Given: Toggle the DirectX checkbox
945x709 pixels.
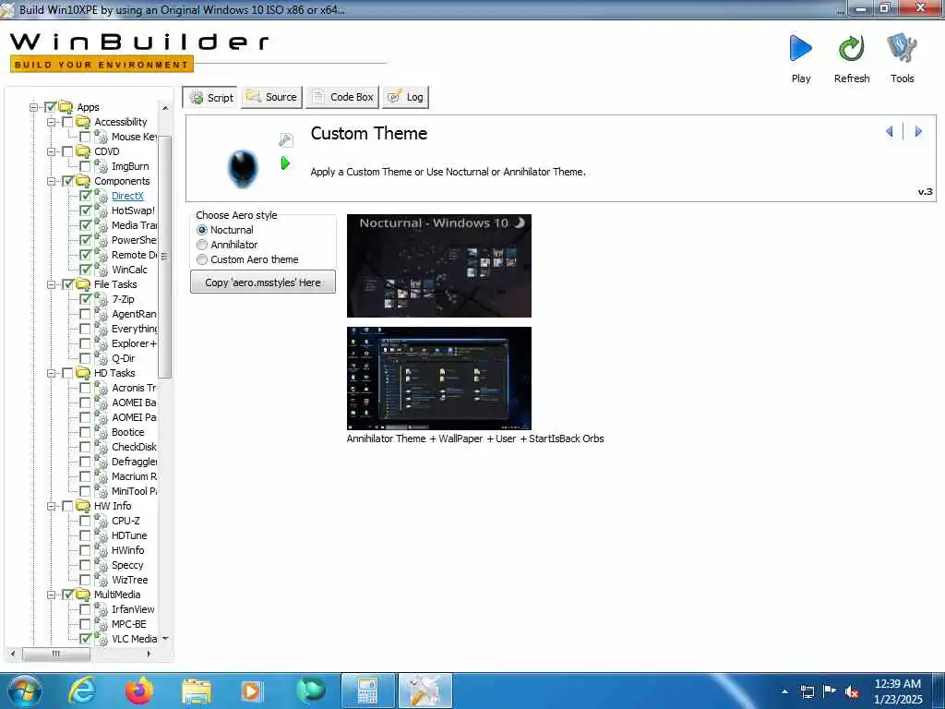Looking at the screenshot, I should coord(86,196).
